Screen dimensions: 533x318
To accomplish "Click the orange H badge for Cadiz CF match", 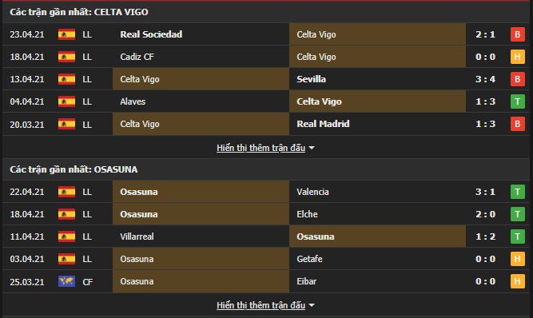I will (517, 57).
